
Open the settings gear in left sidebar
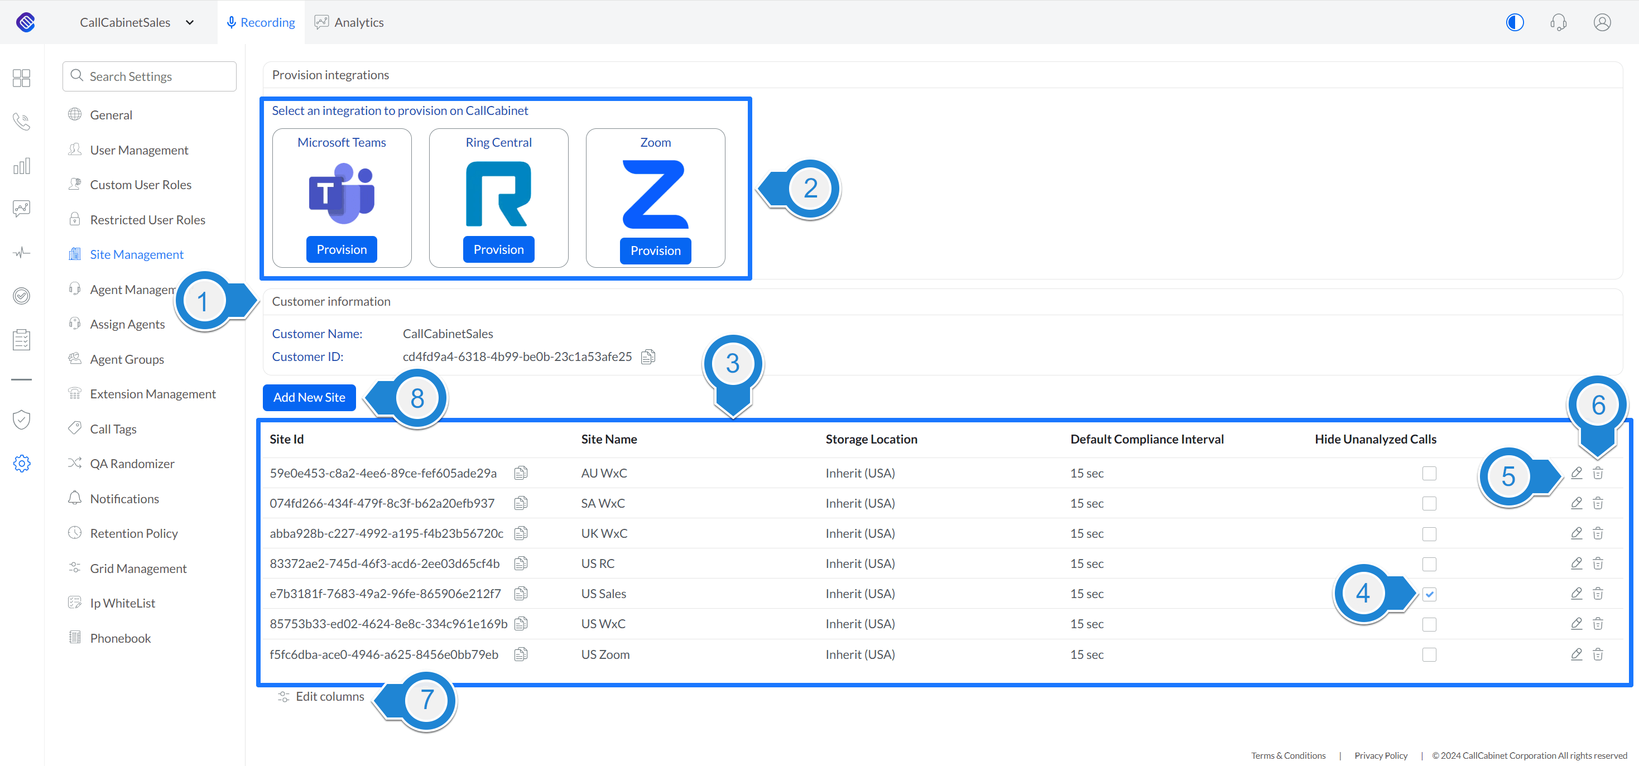point(22,463)
